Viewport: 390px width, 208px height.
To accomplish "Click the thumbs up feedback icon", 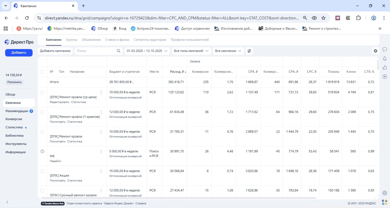I will (385, 68).
